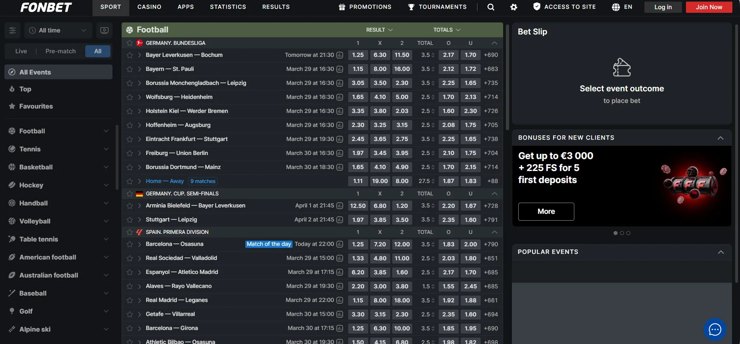Expand the Football sidebar chevron
Image resolution: width=740 pixels, height=344 pixels.
[106, 131]
